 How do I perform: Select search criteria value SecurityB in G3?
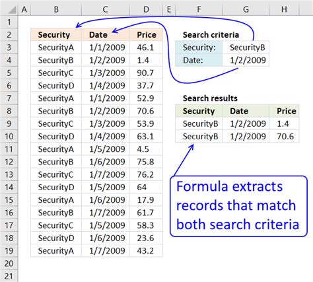246,48
